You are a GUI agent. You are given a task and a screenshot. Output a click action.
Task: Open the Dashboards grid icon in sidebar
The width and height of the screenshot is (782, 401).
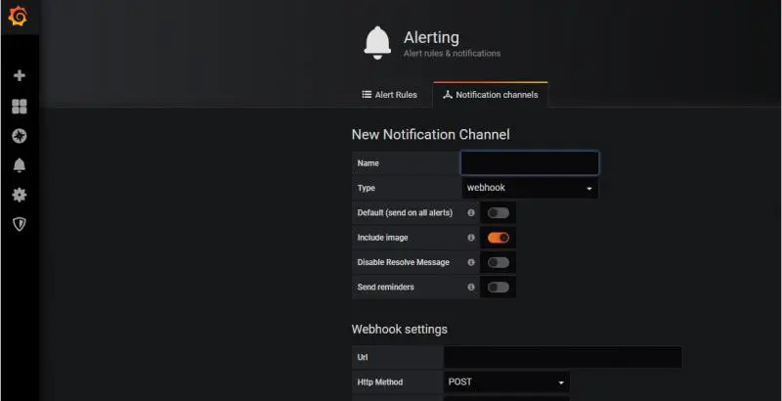click(x=19, y=107)
